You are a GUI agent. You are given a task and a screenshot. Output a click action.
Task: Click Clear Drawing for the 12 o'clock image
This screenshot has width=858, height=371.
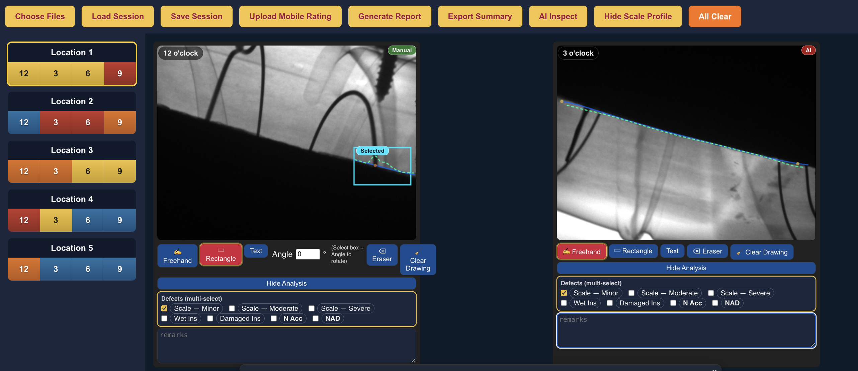(x=418, y=259)
